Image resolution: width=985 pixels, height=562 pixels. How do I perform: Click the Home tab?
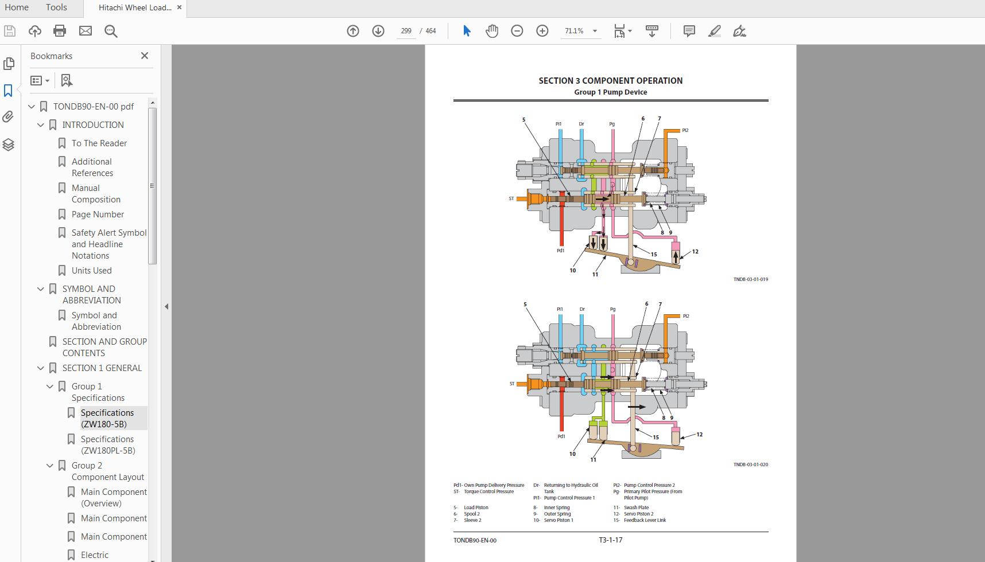click(17, 7)
